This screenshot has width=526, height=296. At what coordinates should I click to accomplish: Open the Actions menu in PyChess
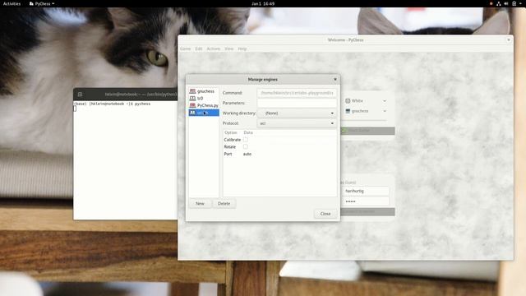(x=214, y=49)
